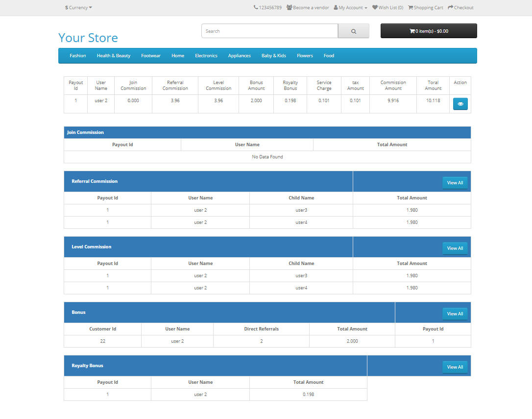Select the Health & Beauty category
Image resolution: width=532 pixels, height=419 pixels.
pos(113,55)
